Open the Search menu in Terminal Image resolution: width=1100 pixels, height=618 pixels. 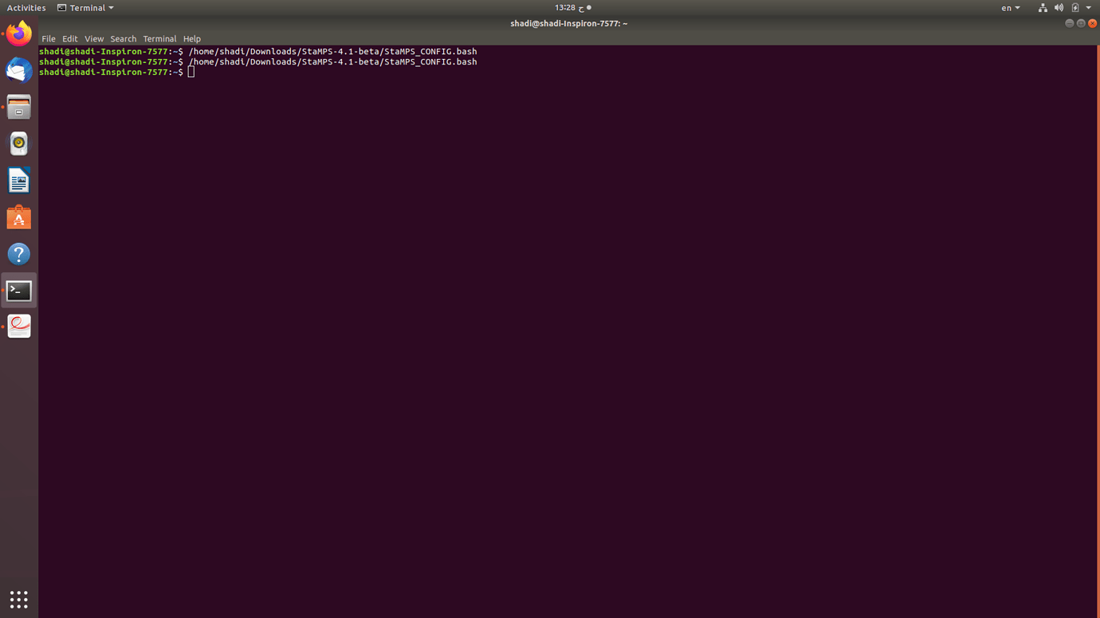[x=123, y=38]
